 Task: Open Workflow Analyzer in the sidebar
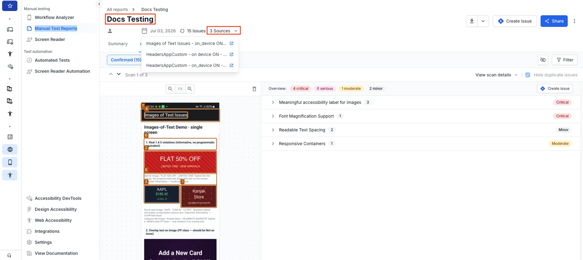(x=54, y=17)
